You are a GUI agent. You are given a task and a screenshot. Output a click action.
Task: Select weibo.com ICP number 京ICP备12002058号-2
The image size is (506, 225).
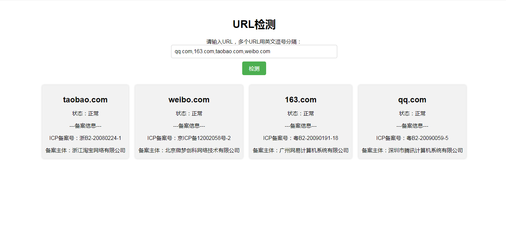[x=204, y=138]
